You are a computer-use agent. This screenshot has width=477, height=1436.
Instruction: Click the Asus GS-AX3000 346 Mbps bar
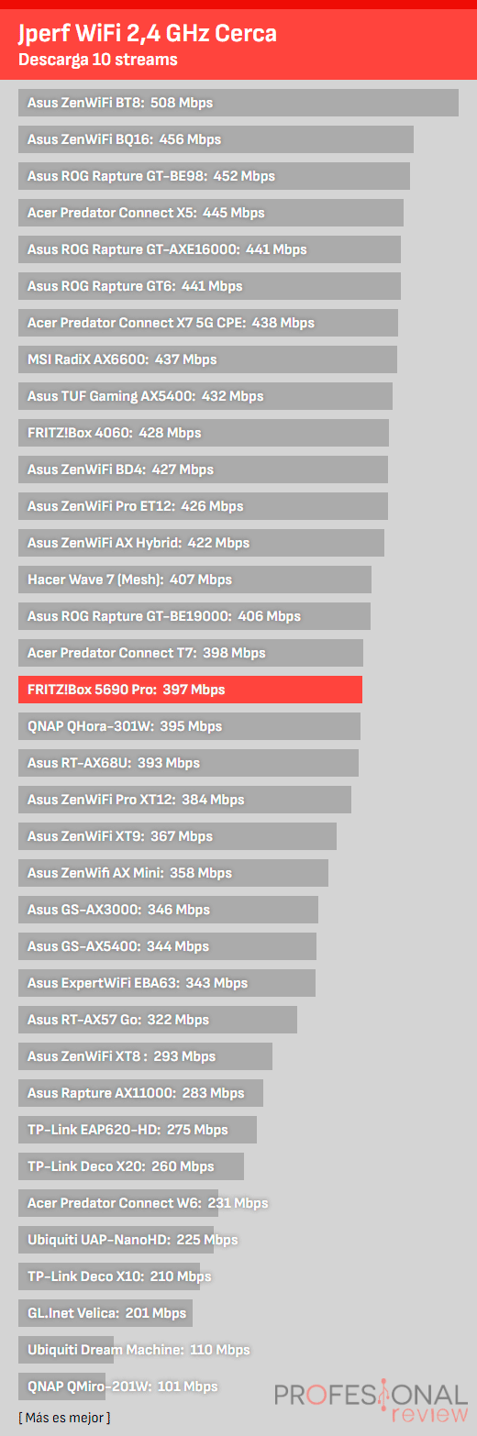(168, 910)
